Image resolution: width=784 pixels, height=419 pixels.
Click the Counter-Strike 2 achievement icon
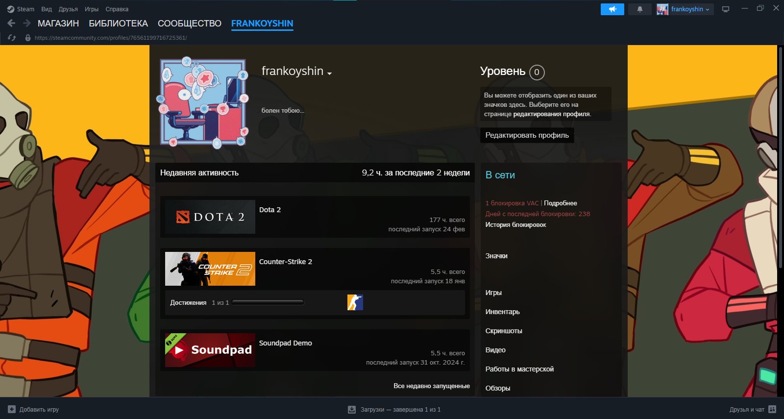(355, 302)
